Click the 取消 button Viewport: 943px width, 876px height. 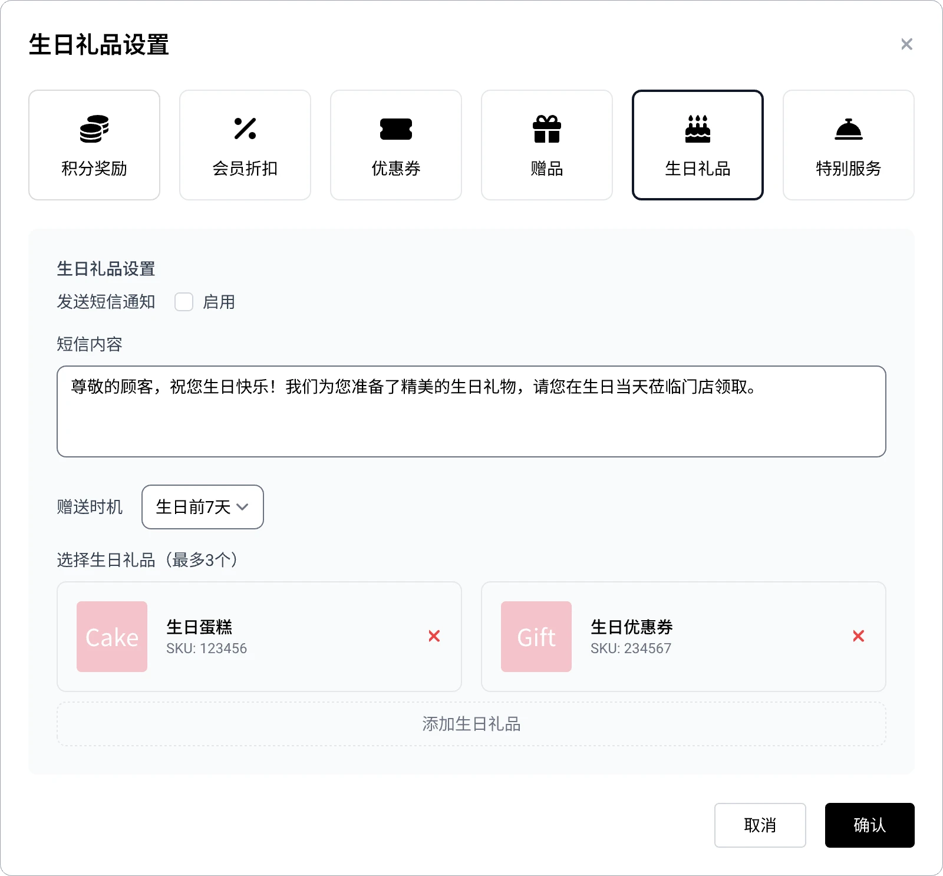click(760, 825)
